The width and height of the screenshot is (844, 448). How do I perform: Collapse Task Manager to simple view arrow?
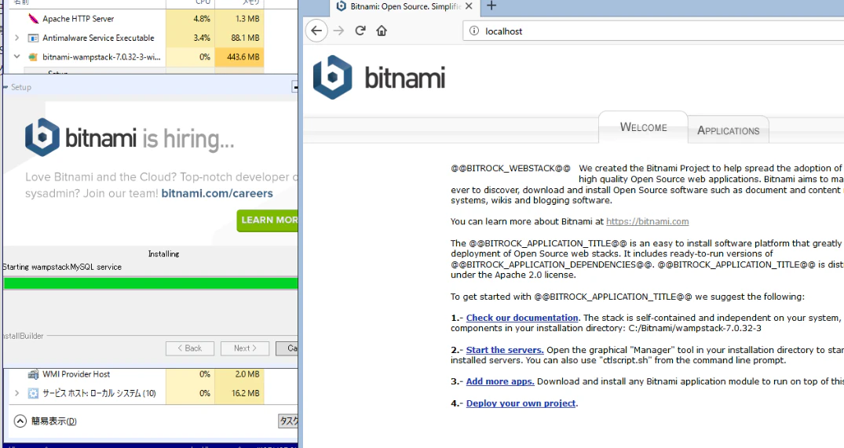[x=20, y=421]
